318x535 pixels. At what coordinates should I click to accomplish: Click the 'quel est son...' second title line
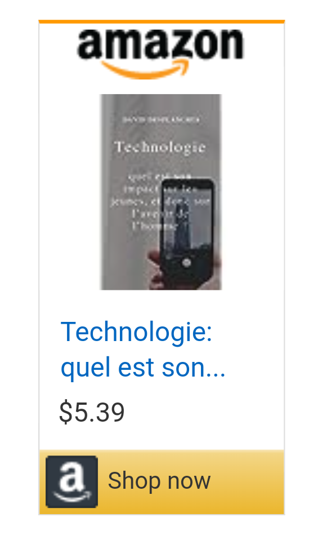pos(142,368)
